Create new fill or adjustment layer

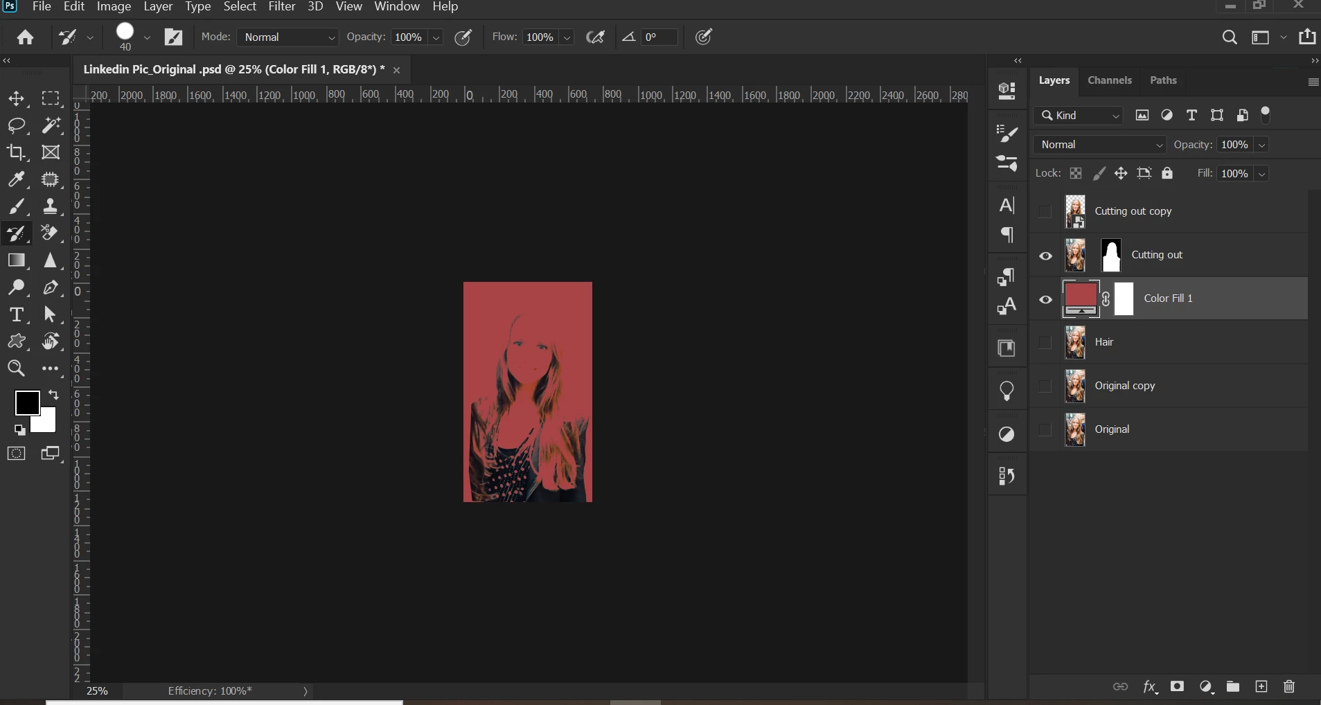point(1207,686)
